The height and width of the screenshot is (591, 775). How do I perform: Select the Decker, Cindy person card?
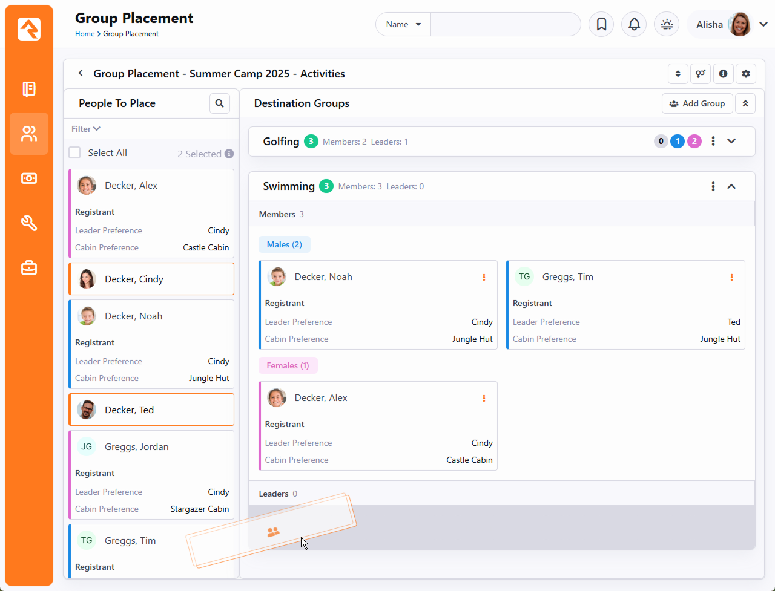coord(151,279)
